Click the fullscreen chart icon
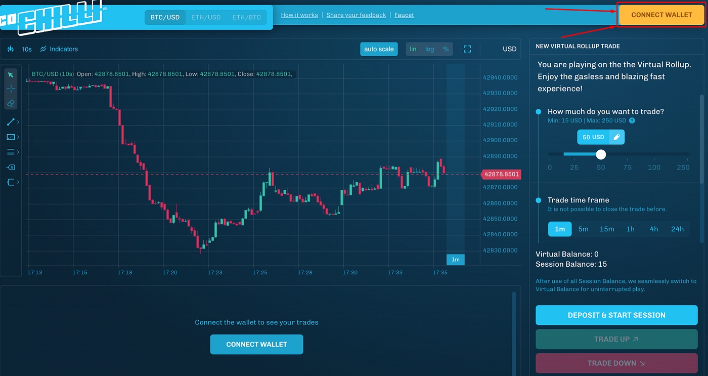The height and width of the screenshot is (376, 708). [x=467, y=49]
